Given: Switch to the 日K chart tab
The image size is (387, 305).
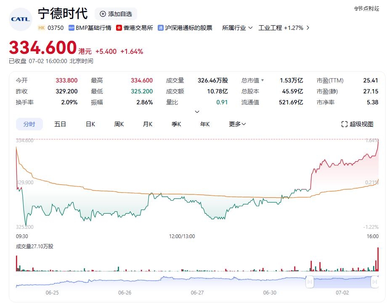Looking at the screenshot, I should coord(90,124).
